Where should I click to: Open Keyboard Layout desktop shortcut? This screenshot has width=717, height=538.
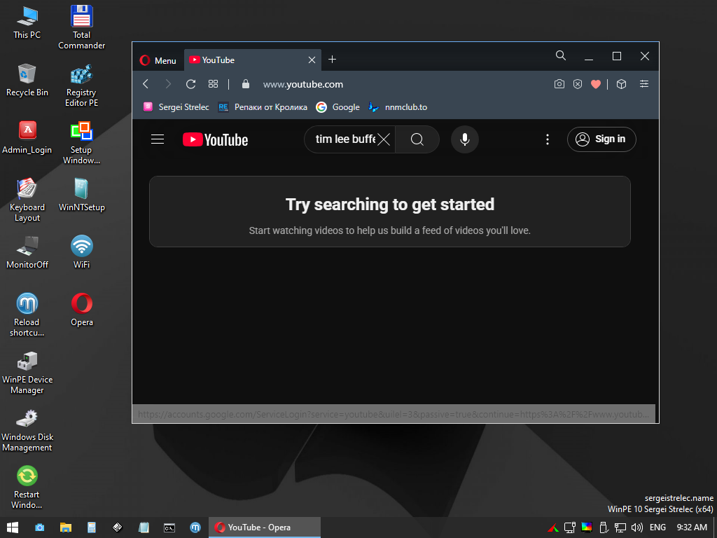[27, 200]
